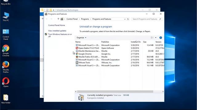This screenshot has height=110, width=197.
Task: Click the VMware Tools program icon
Action: tap(77, 62)
